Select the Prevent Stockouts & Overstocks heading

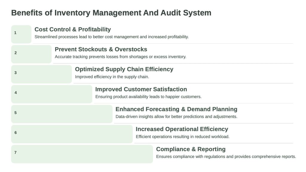pos(101,49)
